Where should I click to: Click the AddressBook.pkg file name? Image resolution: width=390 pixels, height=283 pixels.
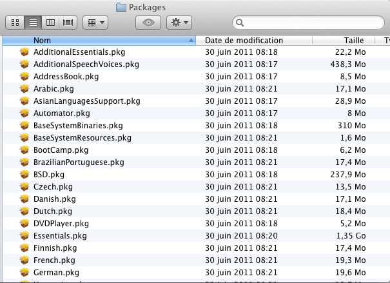click(x=66, y=76)
